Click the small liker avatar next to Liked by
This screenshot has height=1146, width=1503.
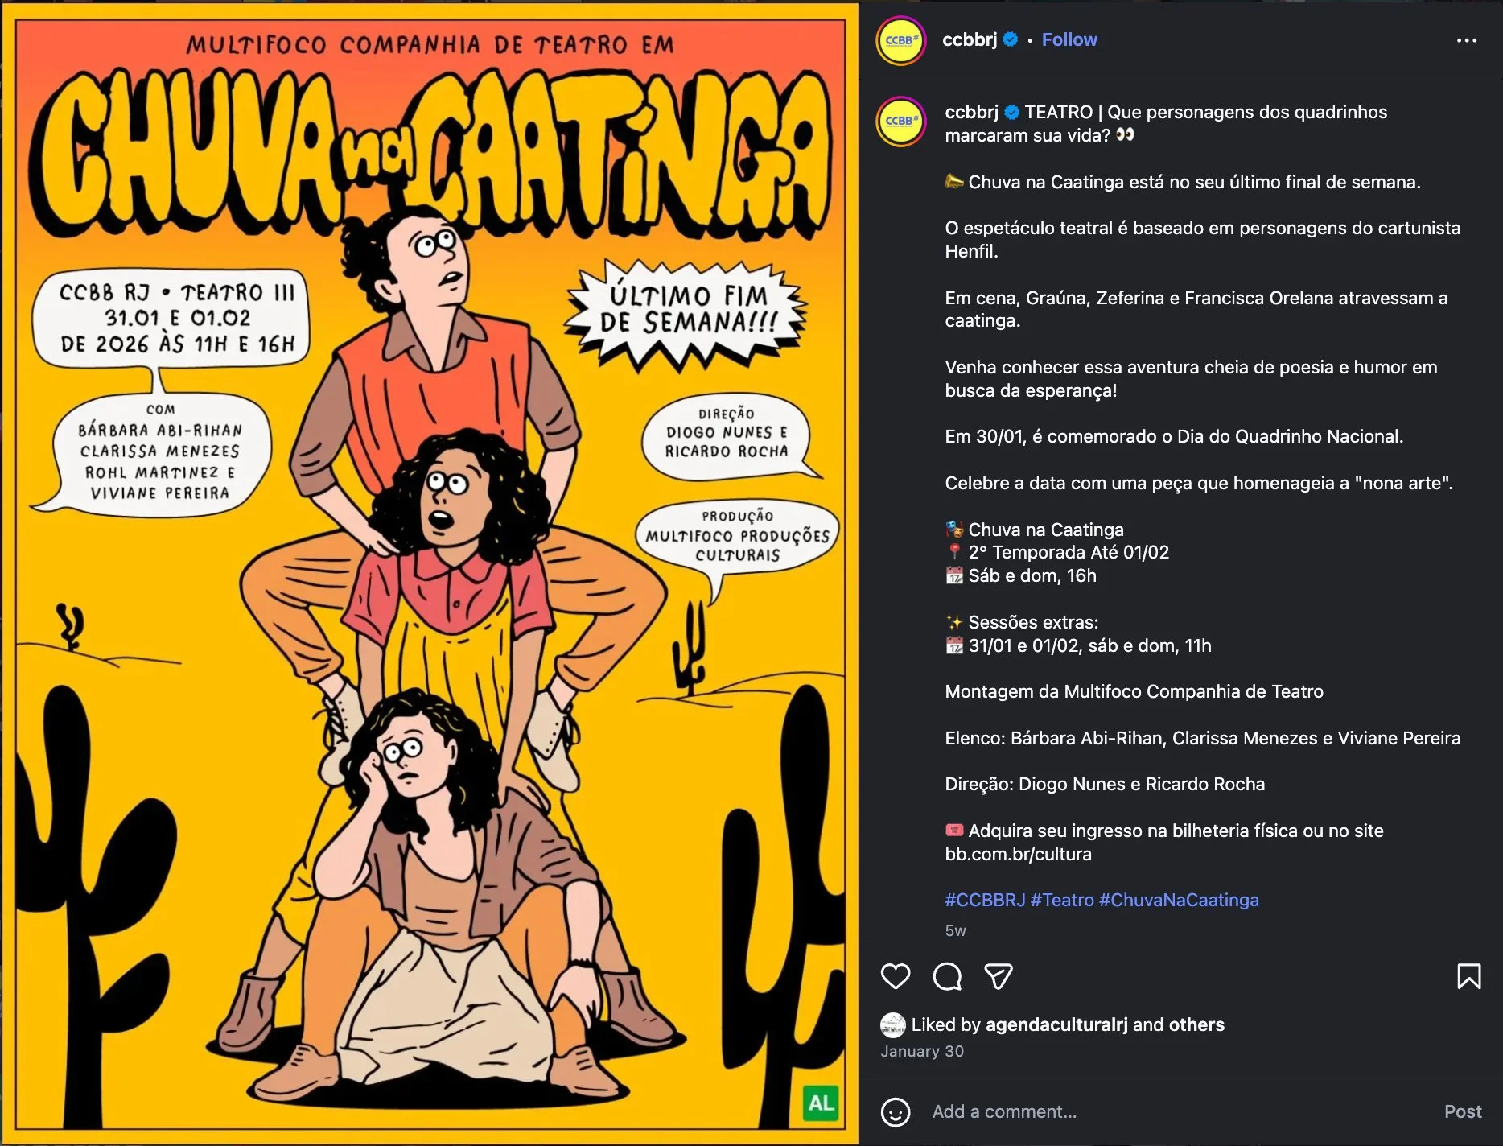pyautogui.click(x=893, y=1024)
